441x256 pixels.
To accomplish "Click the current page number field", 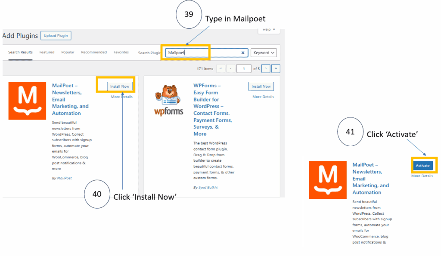I will (244, 68).
